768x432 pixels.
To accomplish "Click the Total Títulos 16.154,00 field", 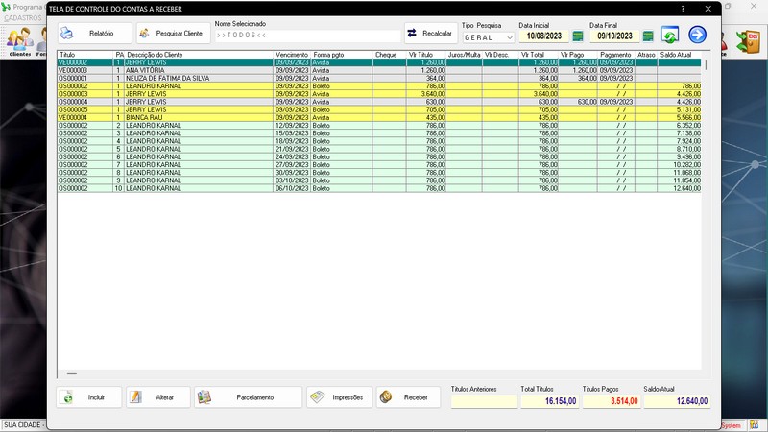I will tap(549, 401).
